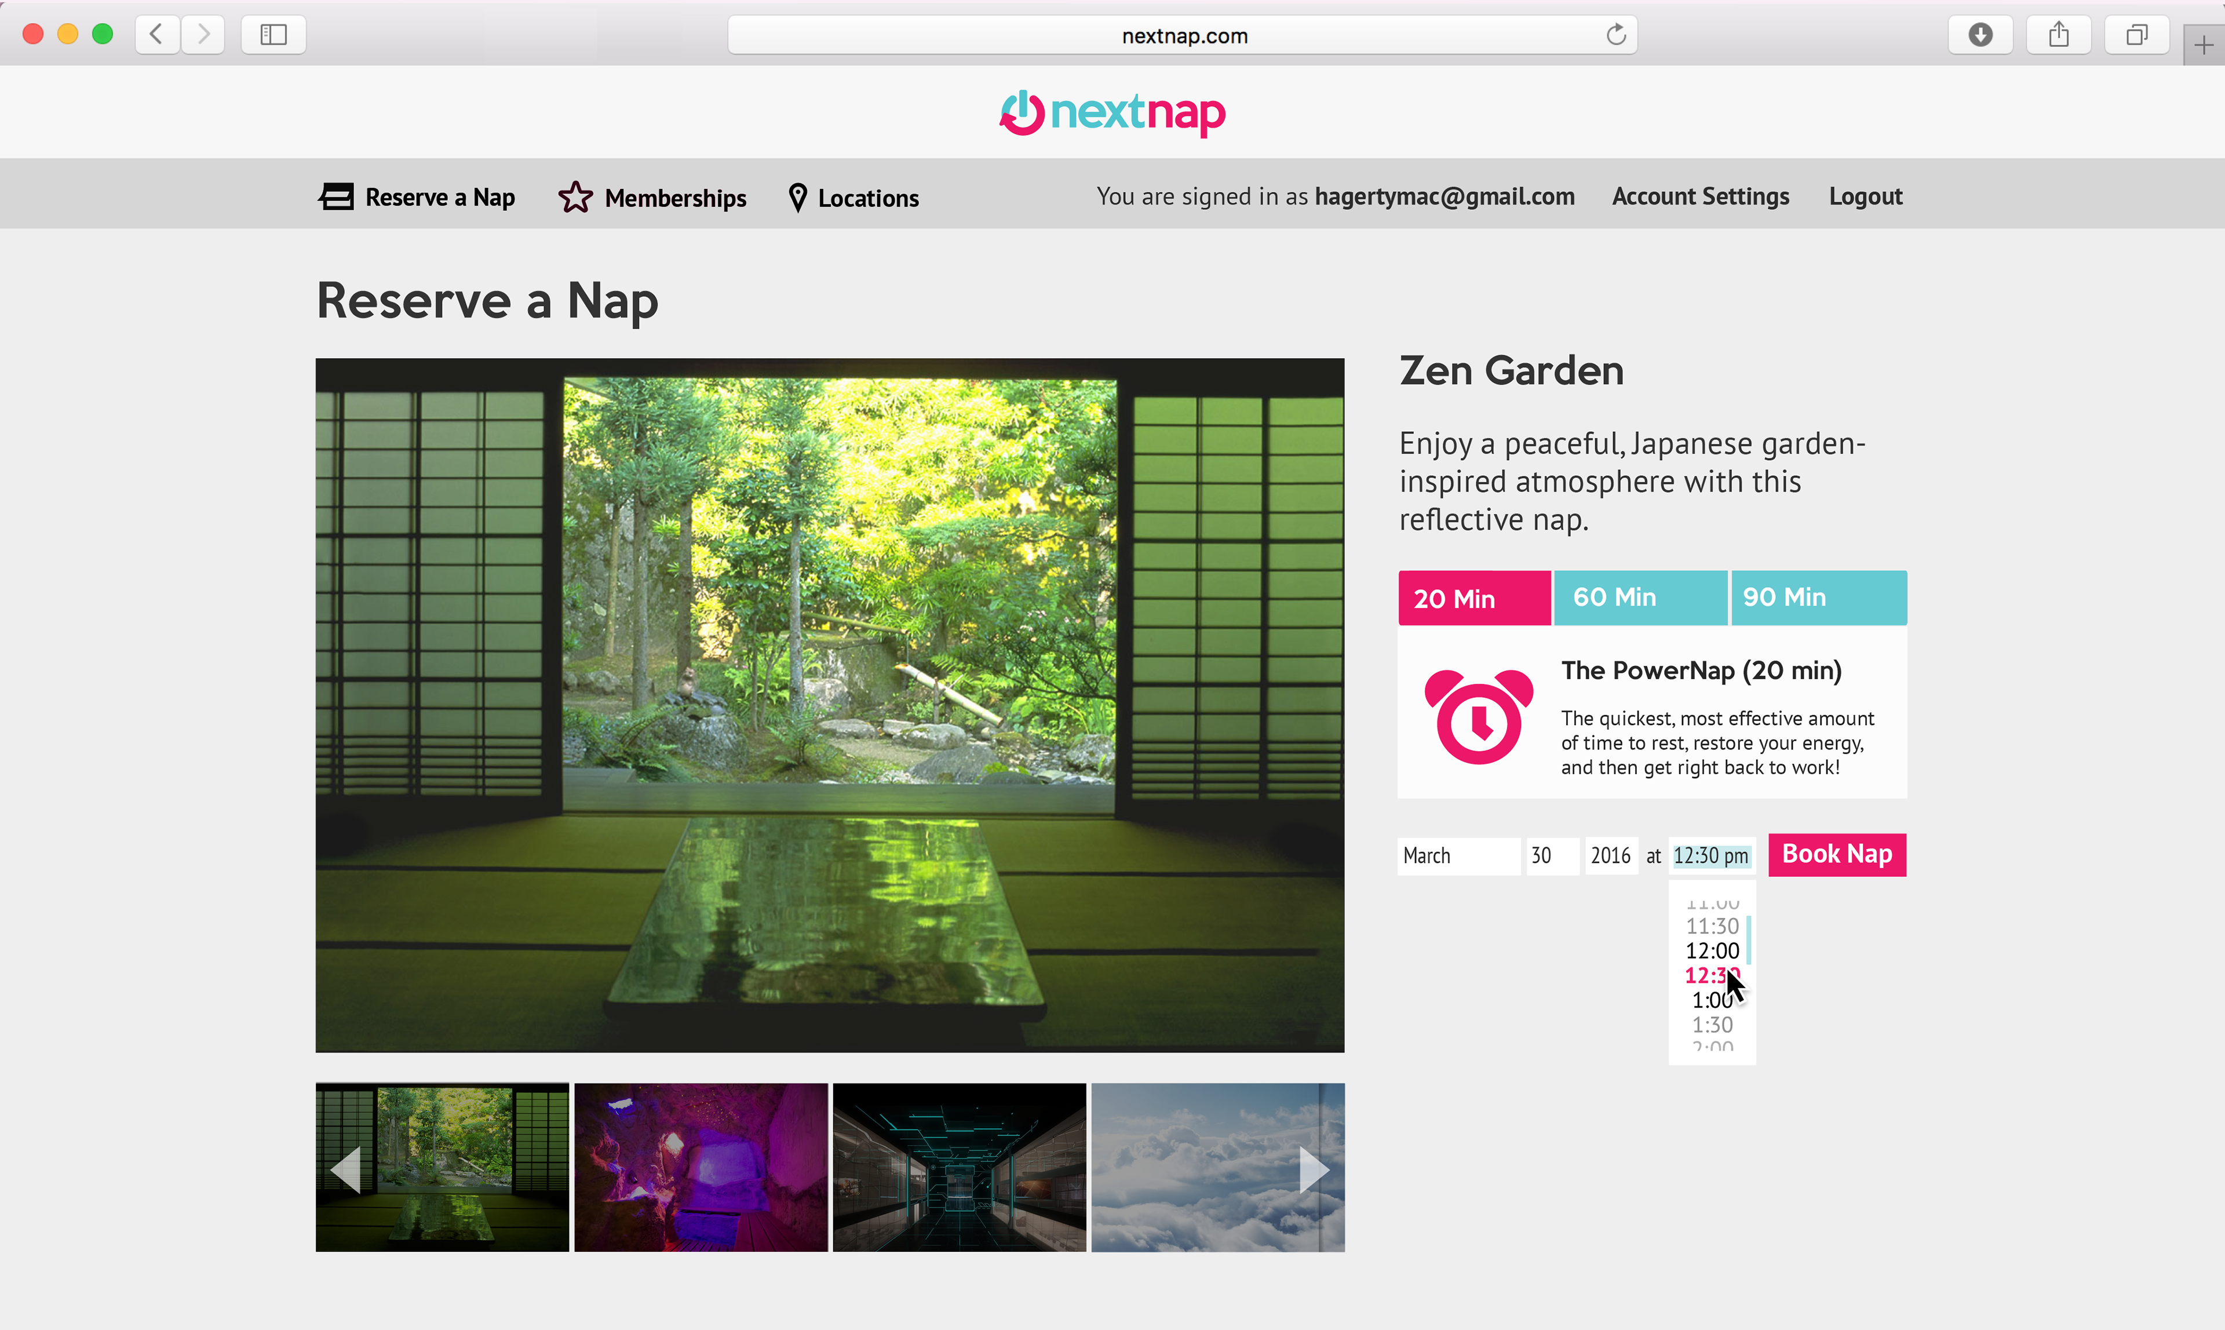Image resolution: width=2225 pixels, height=1330 pixels.
Task: Open the day dropdown showing 30
Action: 1552,856
